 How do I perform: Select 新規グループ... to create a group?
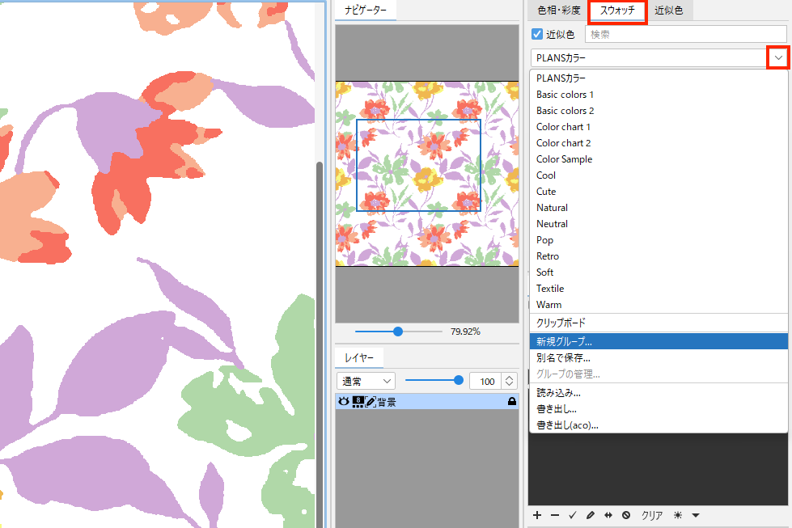pos(659,341)
